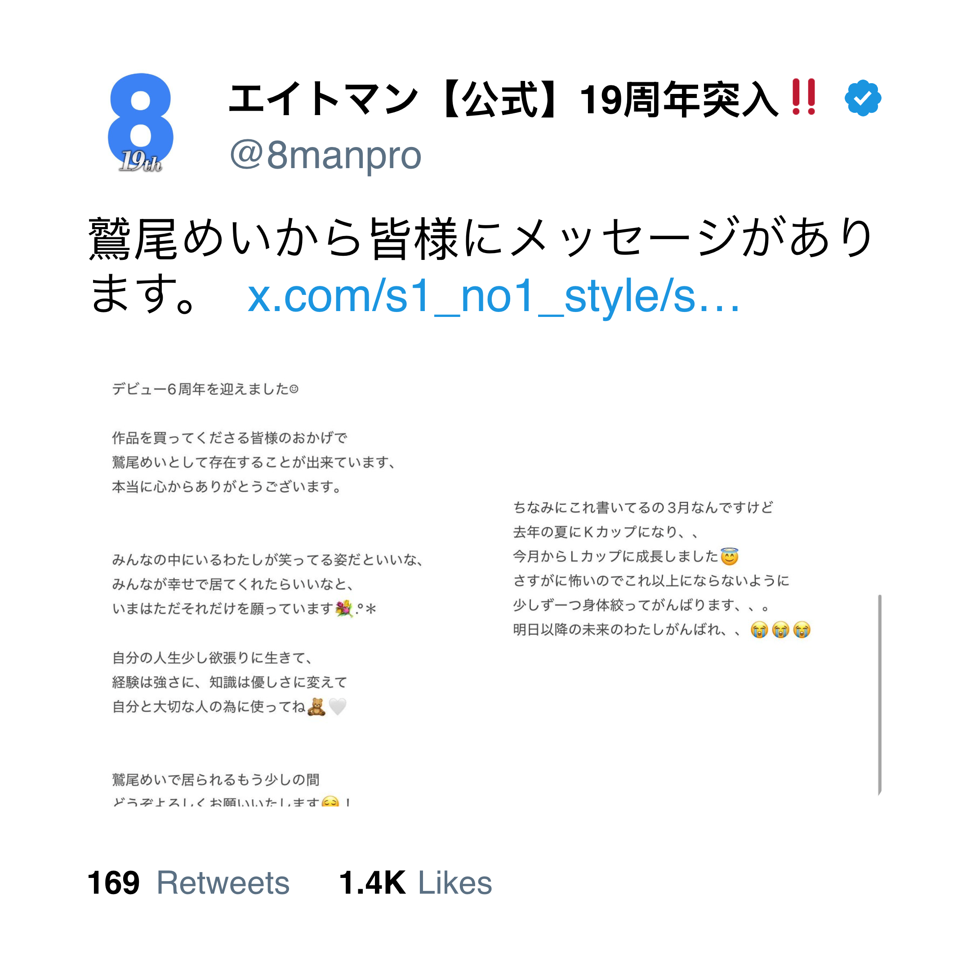The height and width of the screenshot is (971, 971).
Task: Click the halo smiley emoji after Lカップ line
Action: 729,557
